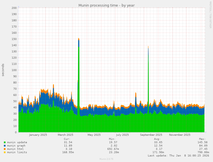Screen dimensions: 213x162
Task: Select the 'munin update' legend label
Action: click(17, 142)
